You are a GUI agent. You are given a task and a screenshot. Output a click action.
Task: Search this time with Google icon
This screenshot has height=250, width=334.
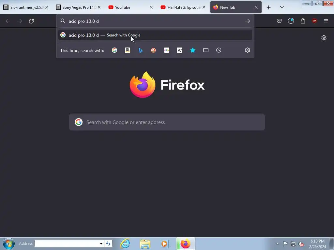pyautogui.click(x=114, y=50)
